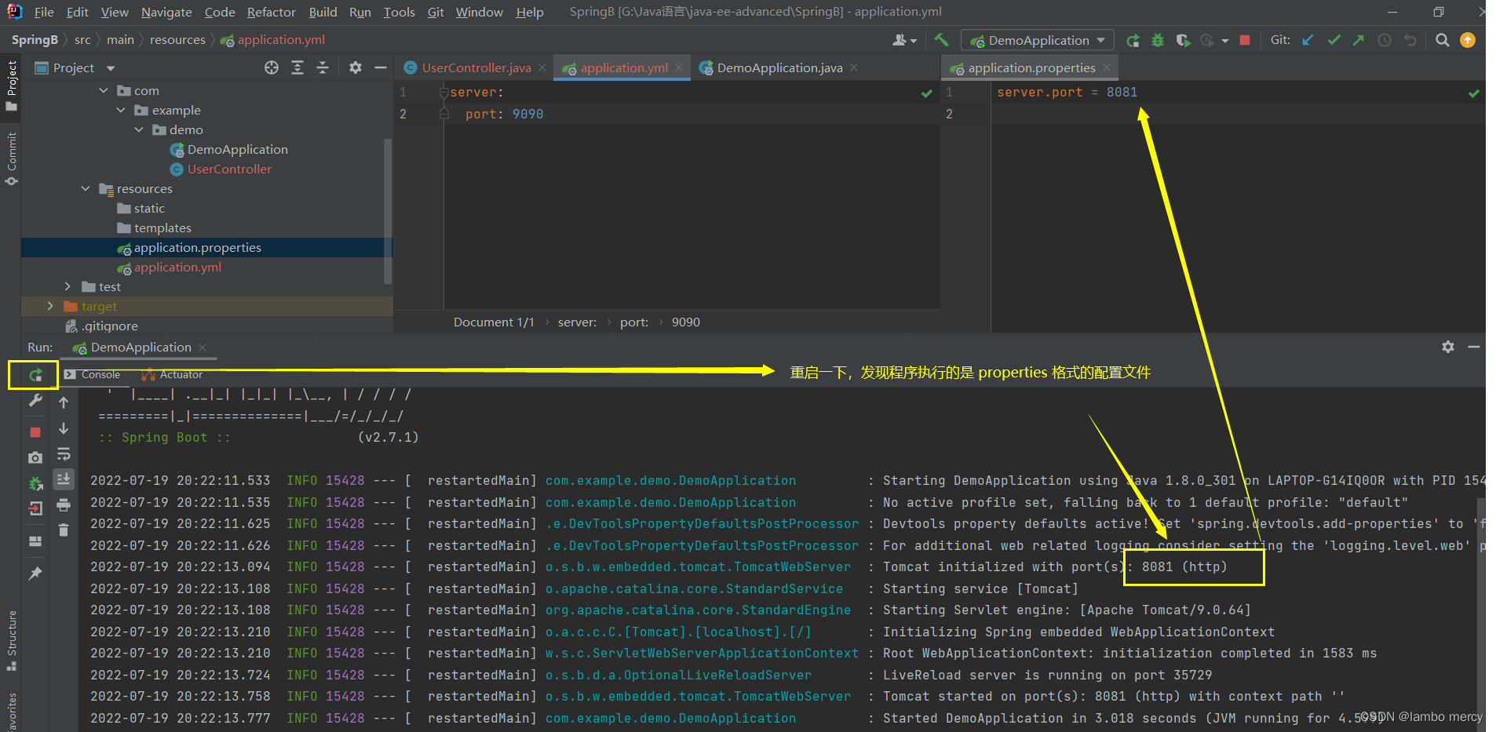Toggle the Structure tool window stripe button
This screenshot has width=1496, height=732.
tap(11, 639)
